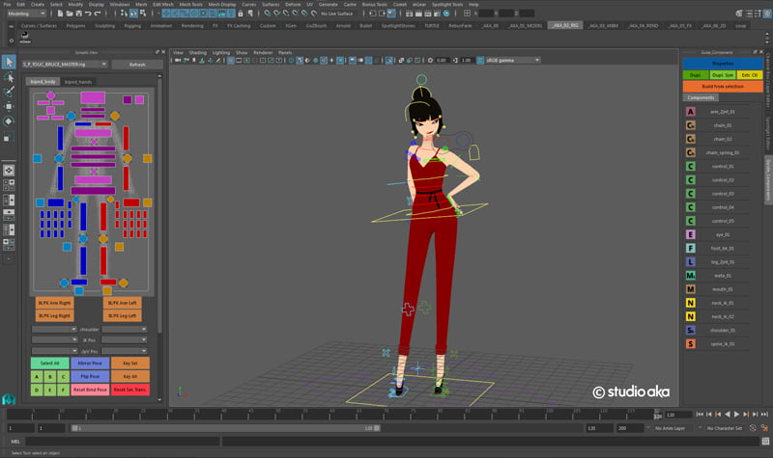Toggle Channel Box panel icon at top right
Image resolution: width=773 pixels, height=458 pixels.
pyautogui.click(x=767, y=13)
